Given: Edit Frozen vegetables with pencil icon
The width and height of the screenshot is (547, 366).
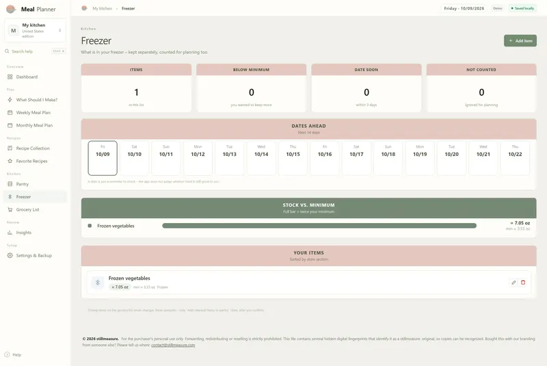Looking at the screenshot, I should tap(513, 283).
